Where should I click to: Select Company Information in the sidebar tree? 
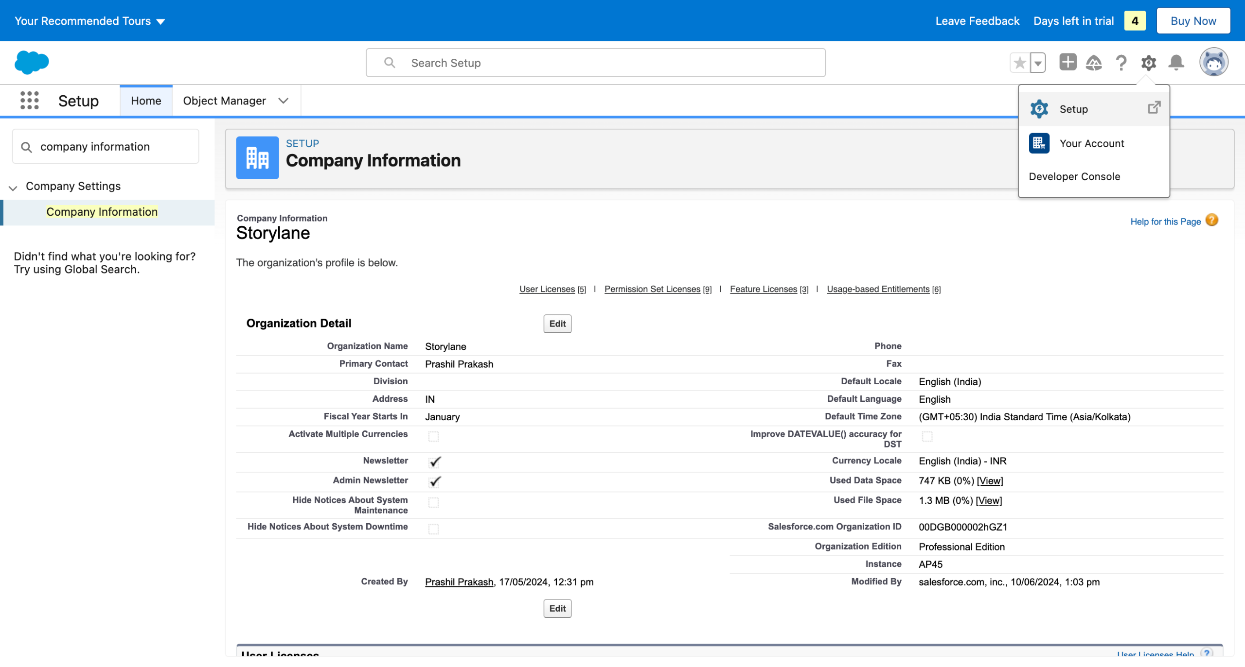point(102,212)
